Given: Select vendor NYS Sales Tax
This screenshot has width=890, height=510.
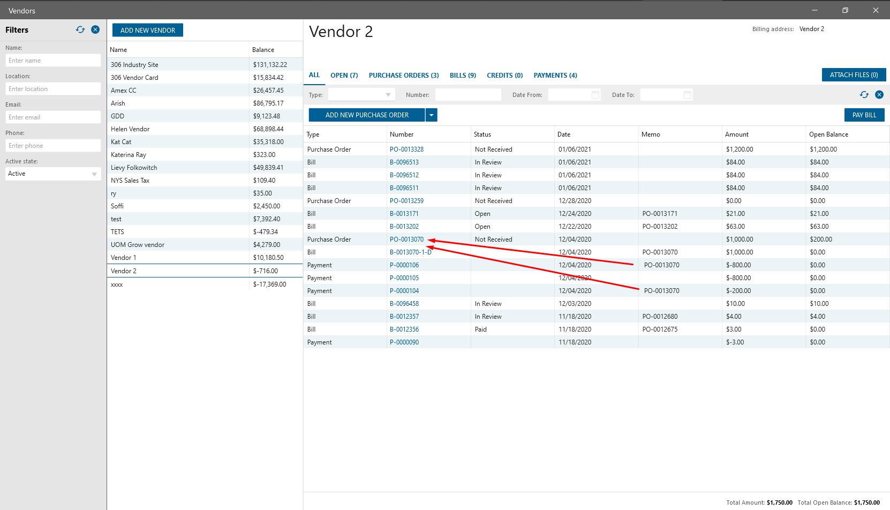Looking at the screenshot, I should click(x=205, y=180).
